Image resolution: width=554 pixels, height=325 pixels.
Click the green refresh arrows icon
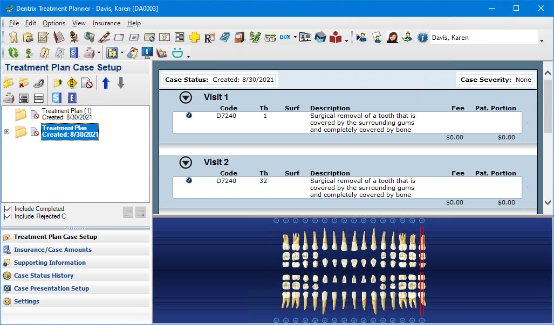click(13, 53)
